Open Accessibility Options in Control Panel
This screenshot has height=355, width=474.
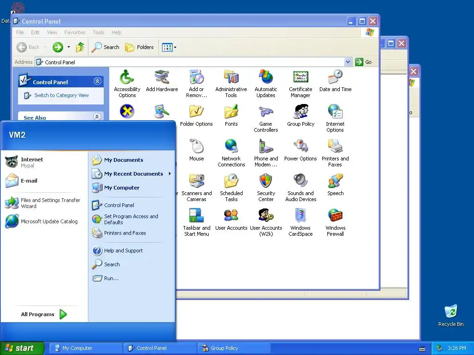pyautogui.click(x=127, y=84)
